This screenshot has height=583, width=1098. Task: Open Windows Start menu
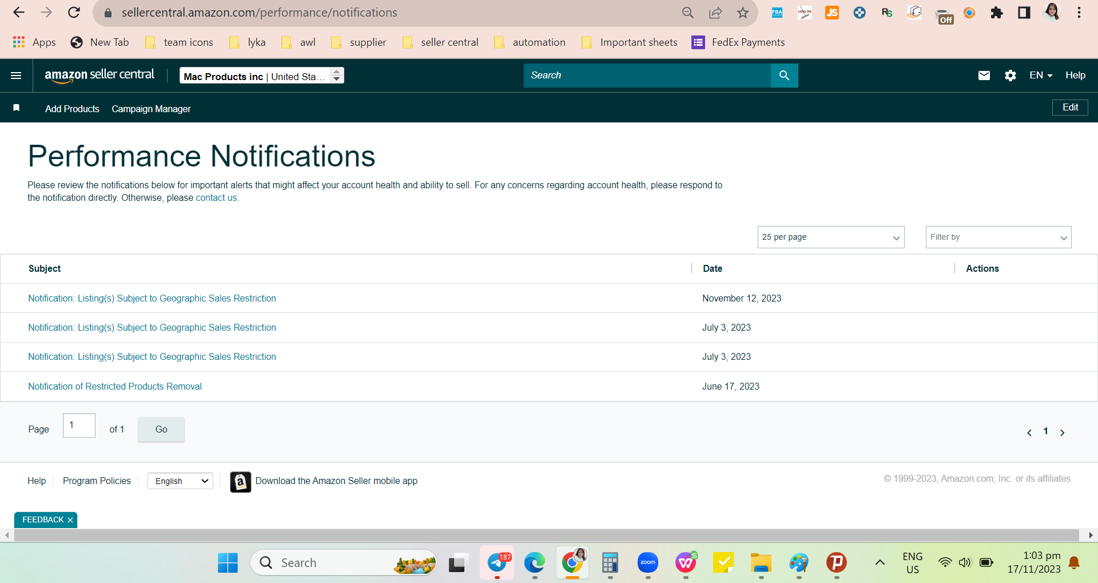coord(228,563)
